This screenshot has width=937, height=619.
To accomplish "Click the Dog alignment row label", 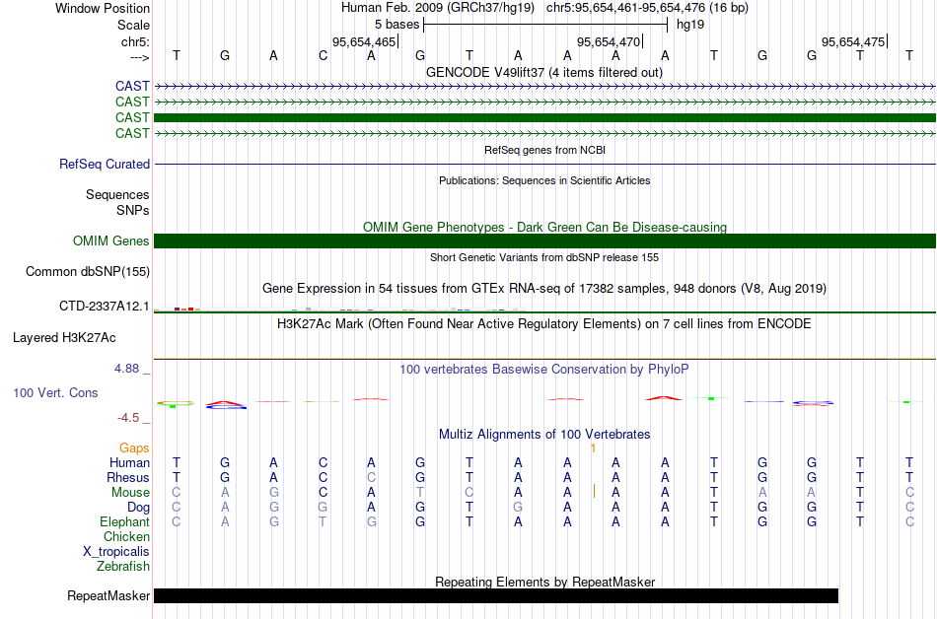I will [x=138, y=508].
